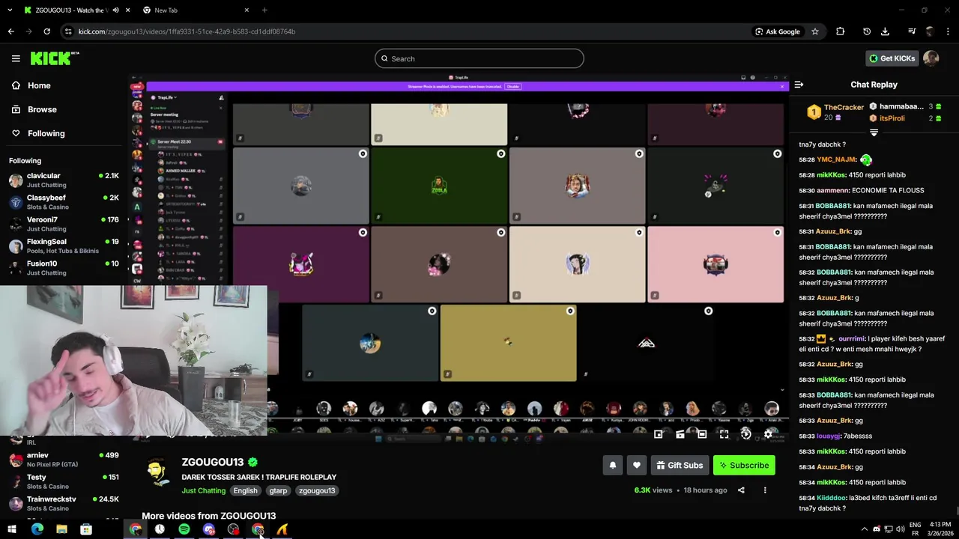
Task: Collapse the Chat Replay panel
Action: click(x=799, y=85)
